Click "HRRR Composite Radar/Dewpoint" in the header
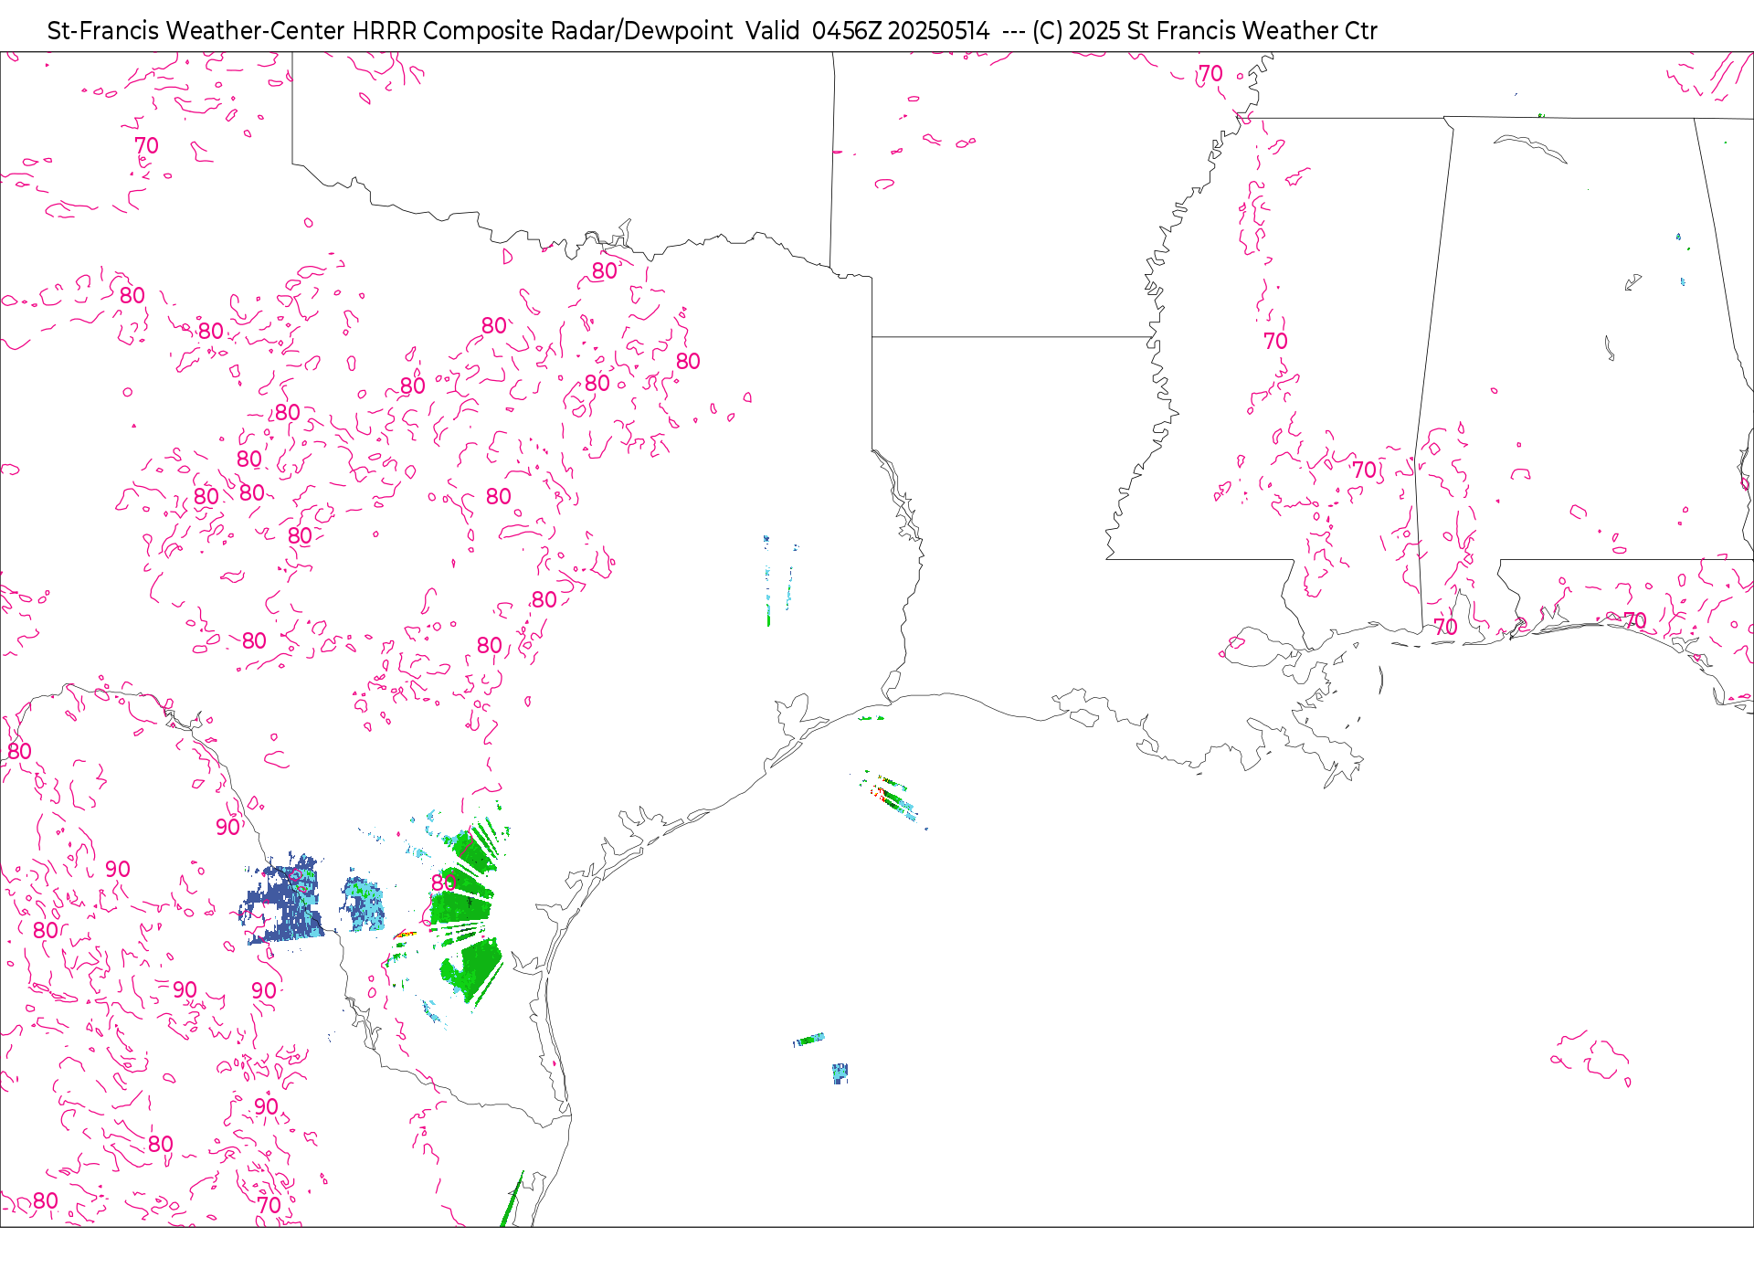 click(x=543, y=31)
